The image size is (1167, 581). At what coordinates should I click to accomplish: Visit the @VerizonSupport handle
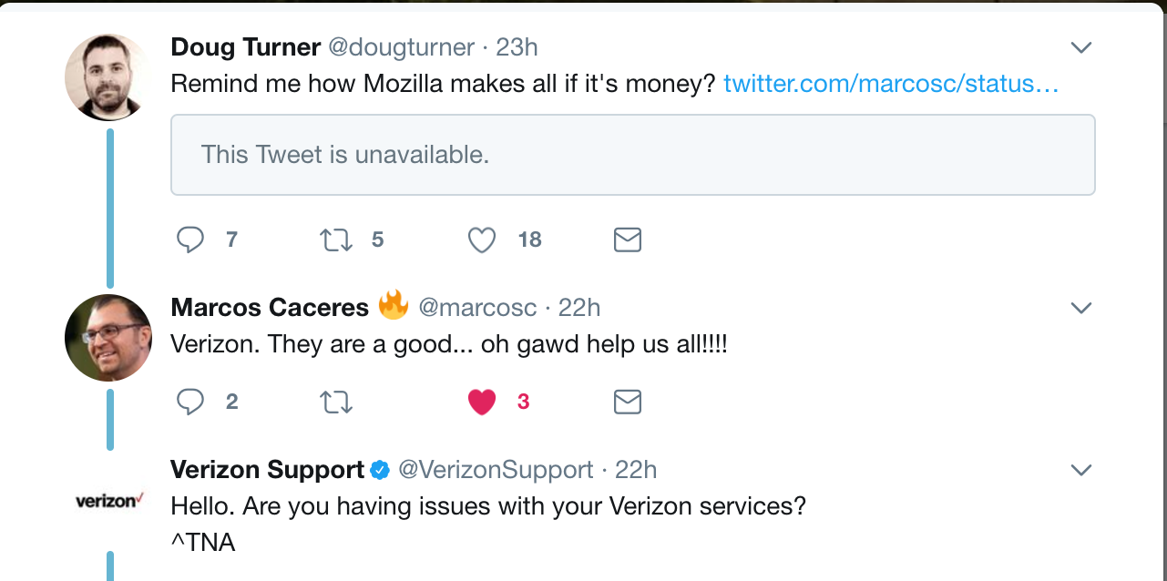coord(496,470)
